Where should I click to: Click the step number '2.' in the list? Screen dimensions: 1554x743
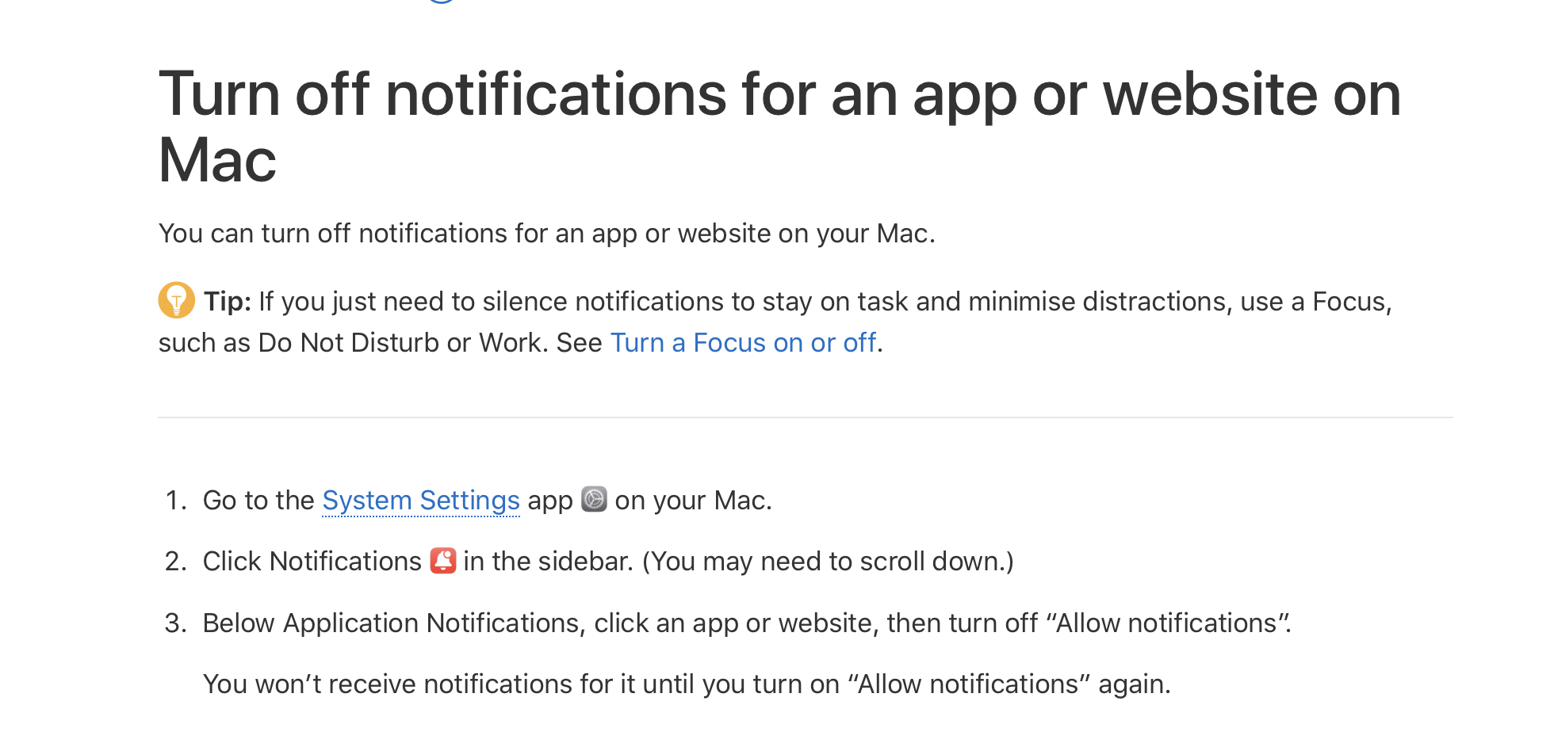coord(175,562)
